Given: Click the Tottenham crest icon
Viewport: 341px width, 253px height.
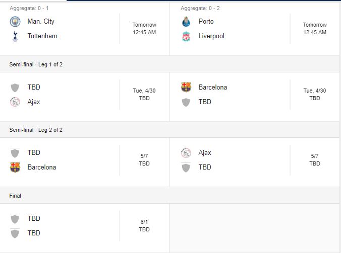Looking at the screenshot, I should click(x=15, y=36).
